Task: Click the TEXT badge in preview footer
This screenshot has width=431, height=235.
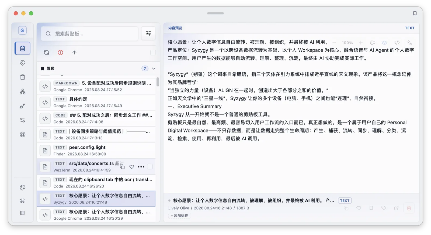Action: click(x=345, y=200)
